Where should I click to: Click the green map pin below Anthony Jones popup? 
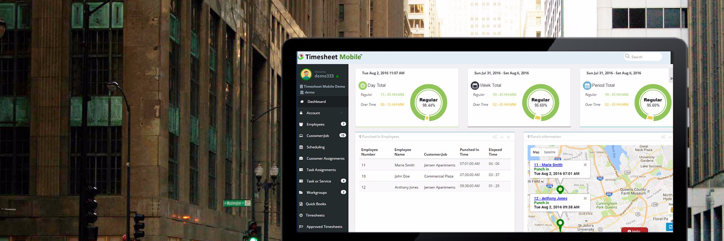click(x=560, y=224)
